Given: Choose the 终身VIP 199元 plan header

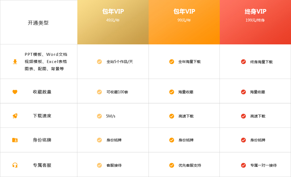Looking at the screenshot, I should [x=255, y=22].
